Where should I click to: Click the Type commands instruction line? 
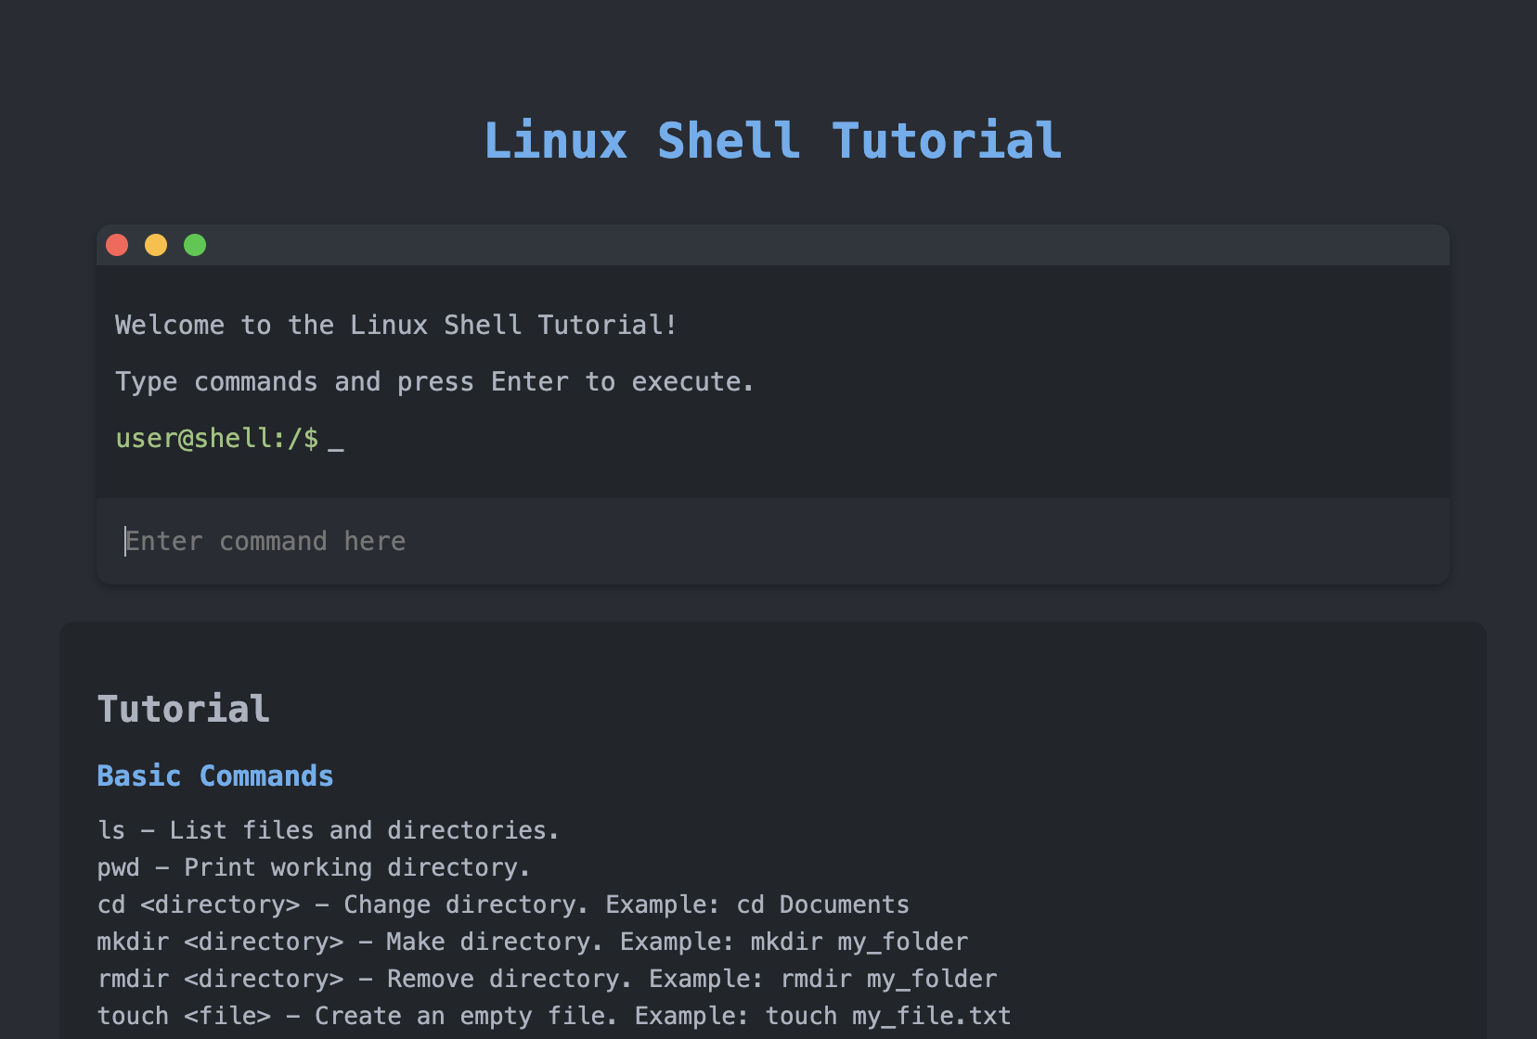pyautogui.click(x=434, y=380)
